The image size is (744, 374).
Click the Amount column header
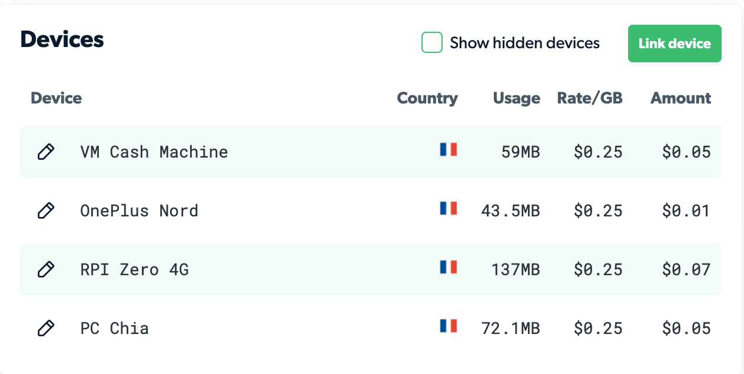tap(680, 98)
